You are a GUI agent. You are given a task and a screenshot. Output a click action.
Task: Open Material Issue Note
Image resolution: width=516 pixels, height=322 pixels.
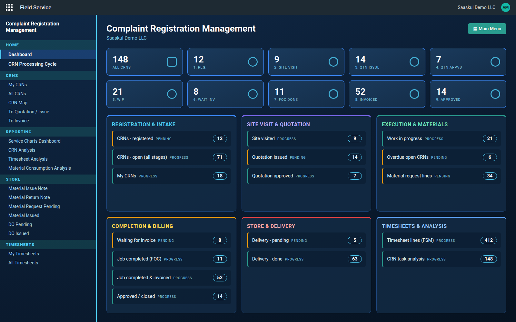pyautogui.click(x=48, y=188)
